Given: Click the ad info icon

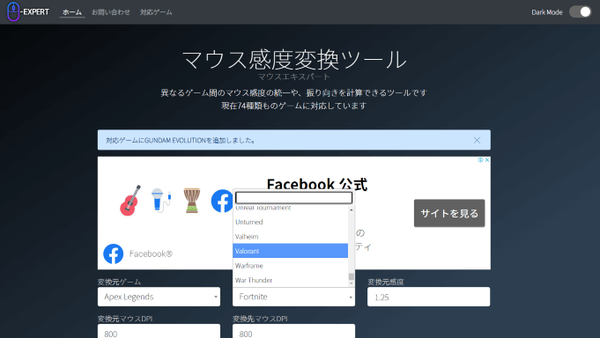Looking at the screenshot, I should (x=480, y=160).
